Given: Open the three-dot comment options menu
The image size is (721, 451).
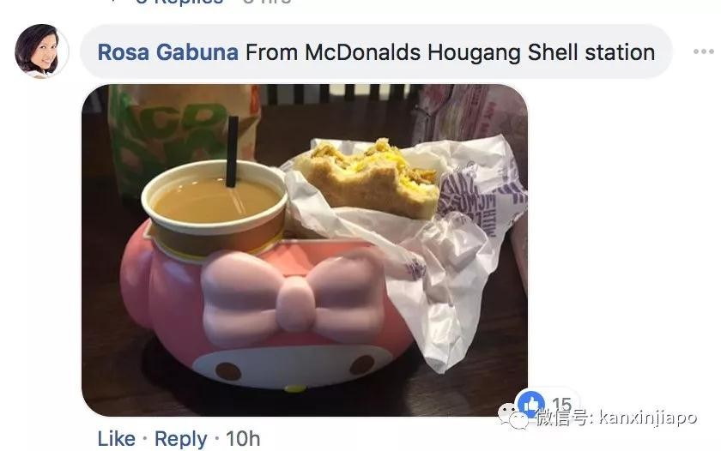Looking at the screenshot, I should coord(703,51).
